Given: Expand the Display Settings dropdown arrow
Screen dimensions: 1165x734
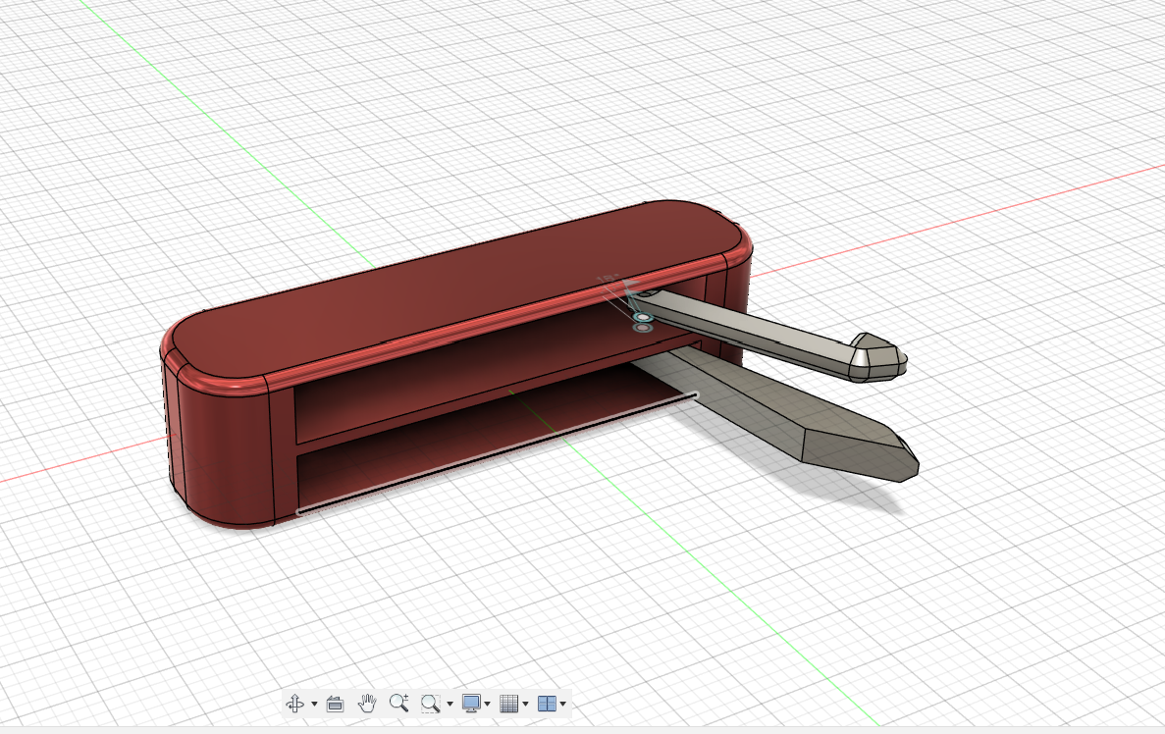Looking at the screenshot, I should [488, 704].
